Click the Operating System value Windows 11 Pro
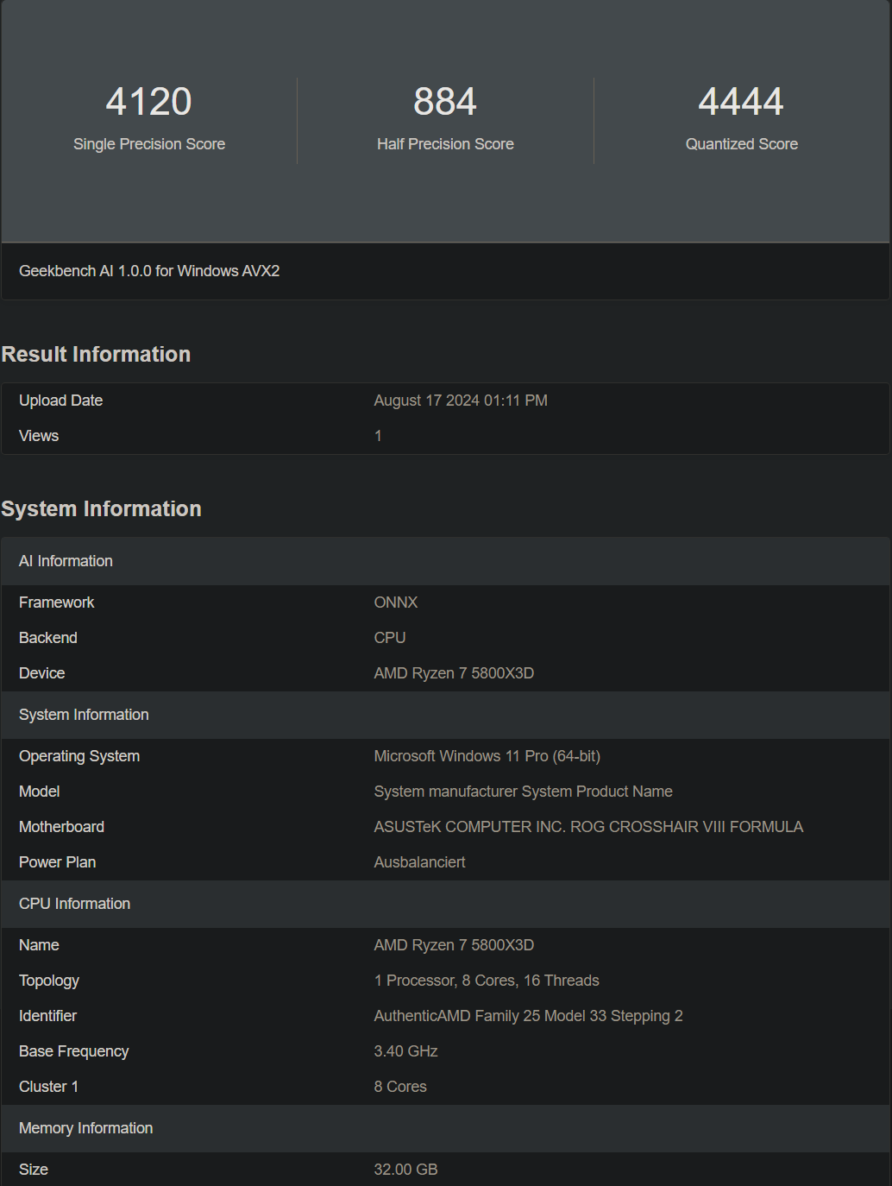 pyautogui.click(x=487, y=756)
